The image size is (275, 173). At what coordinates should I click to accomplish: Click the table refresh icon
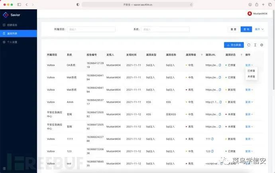click(x=249, y=45)
